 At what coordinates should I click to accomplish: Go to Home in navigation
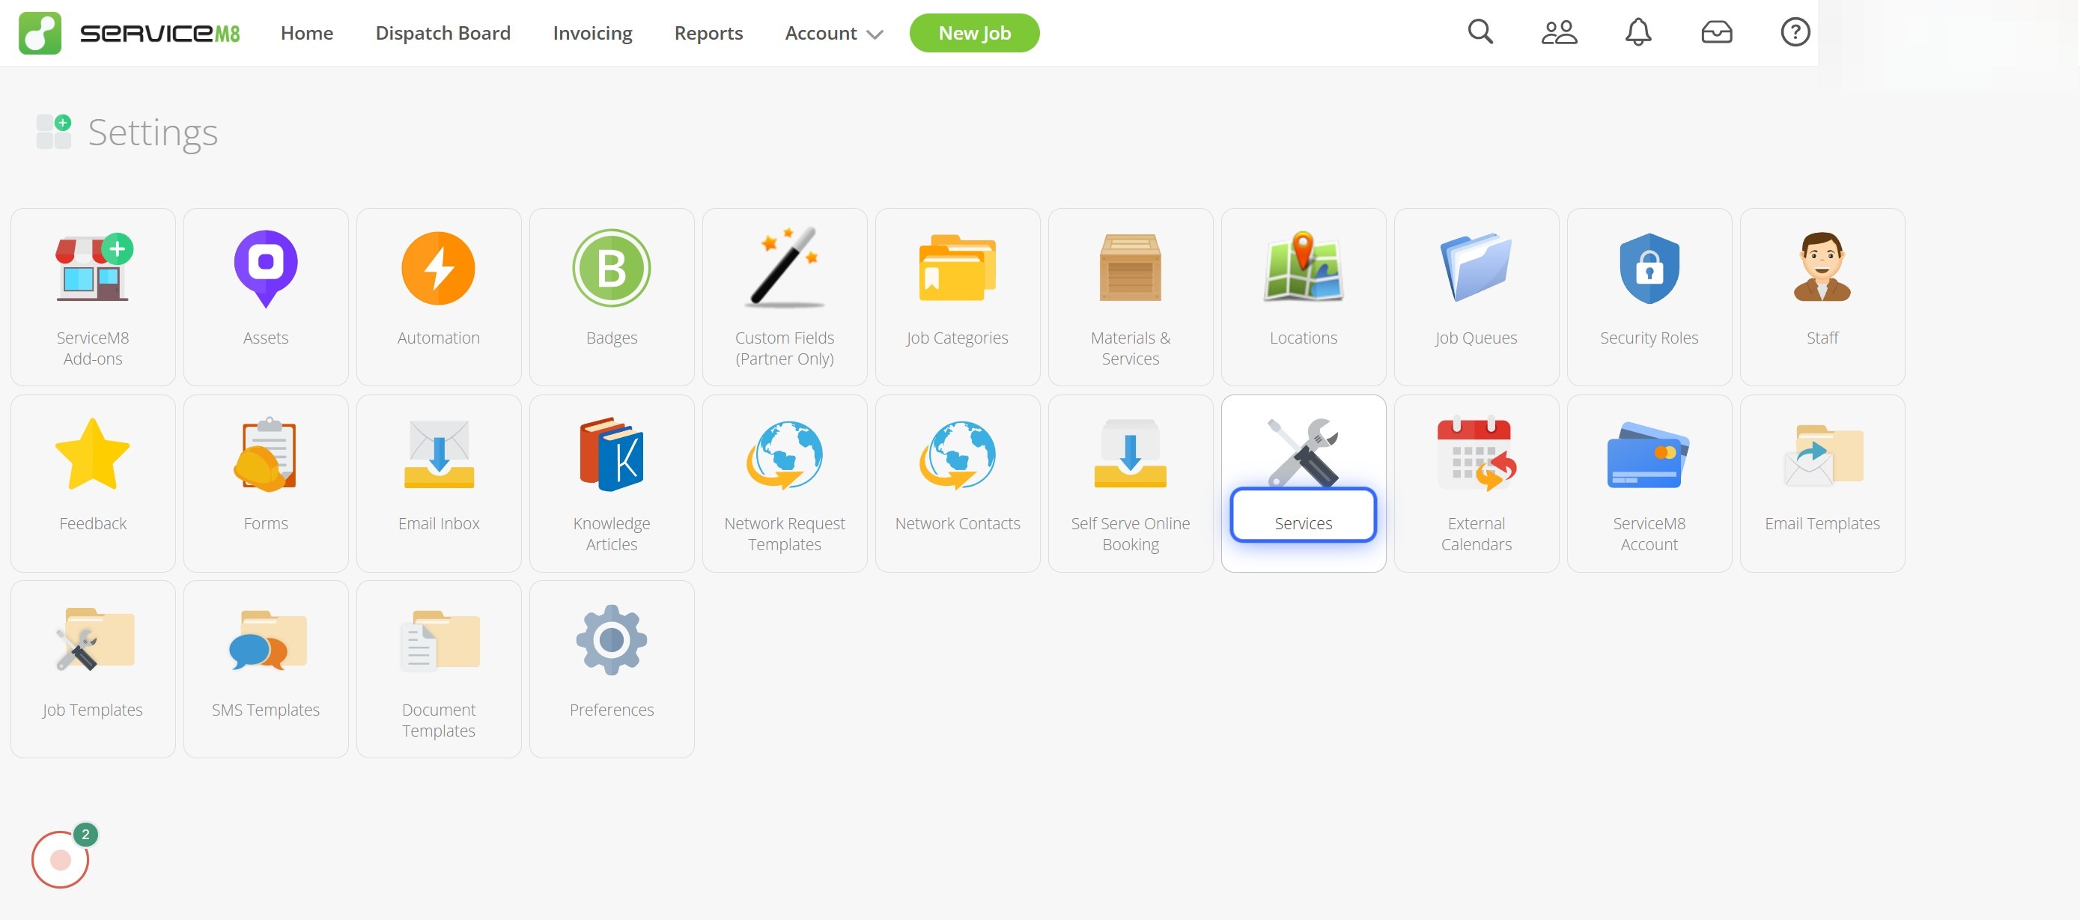(x=307, y=33)
